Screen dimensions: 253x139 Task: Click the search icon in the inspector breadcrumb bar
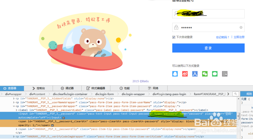pos(236,94)
